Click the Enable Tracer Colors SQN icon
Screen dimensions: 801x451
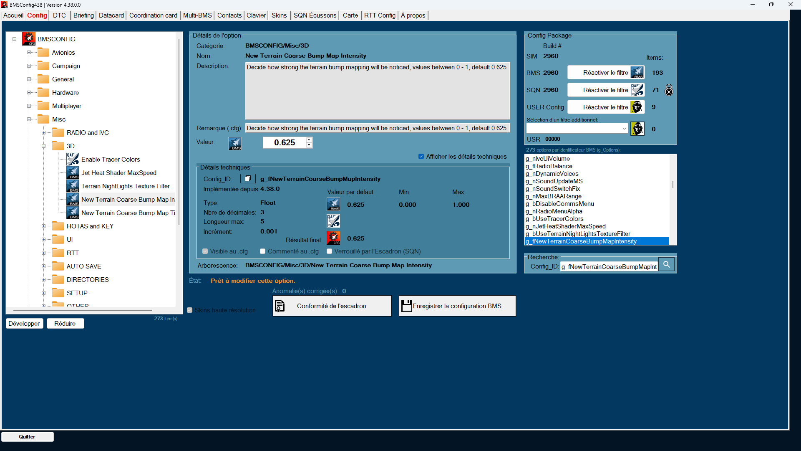coord(73,159)
